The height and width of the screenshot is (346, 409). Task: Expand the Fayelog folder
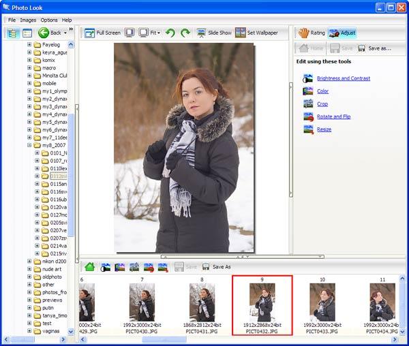(29, 44)
